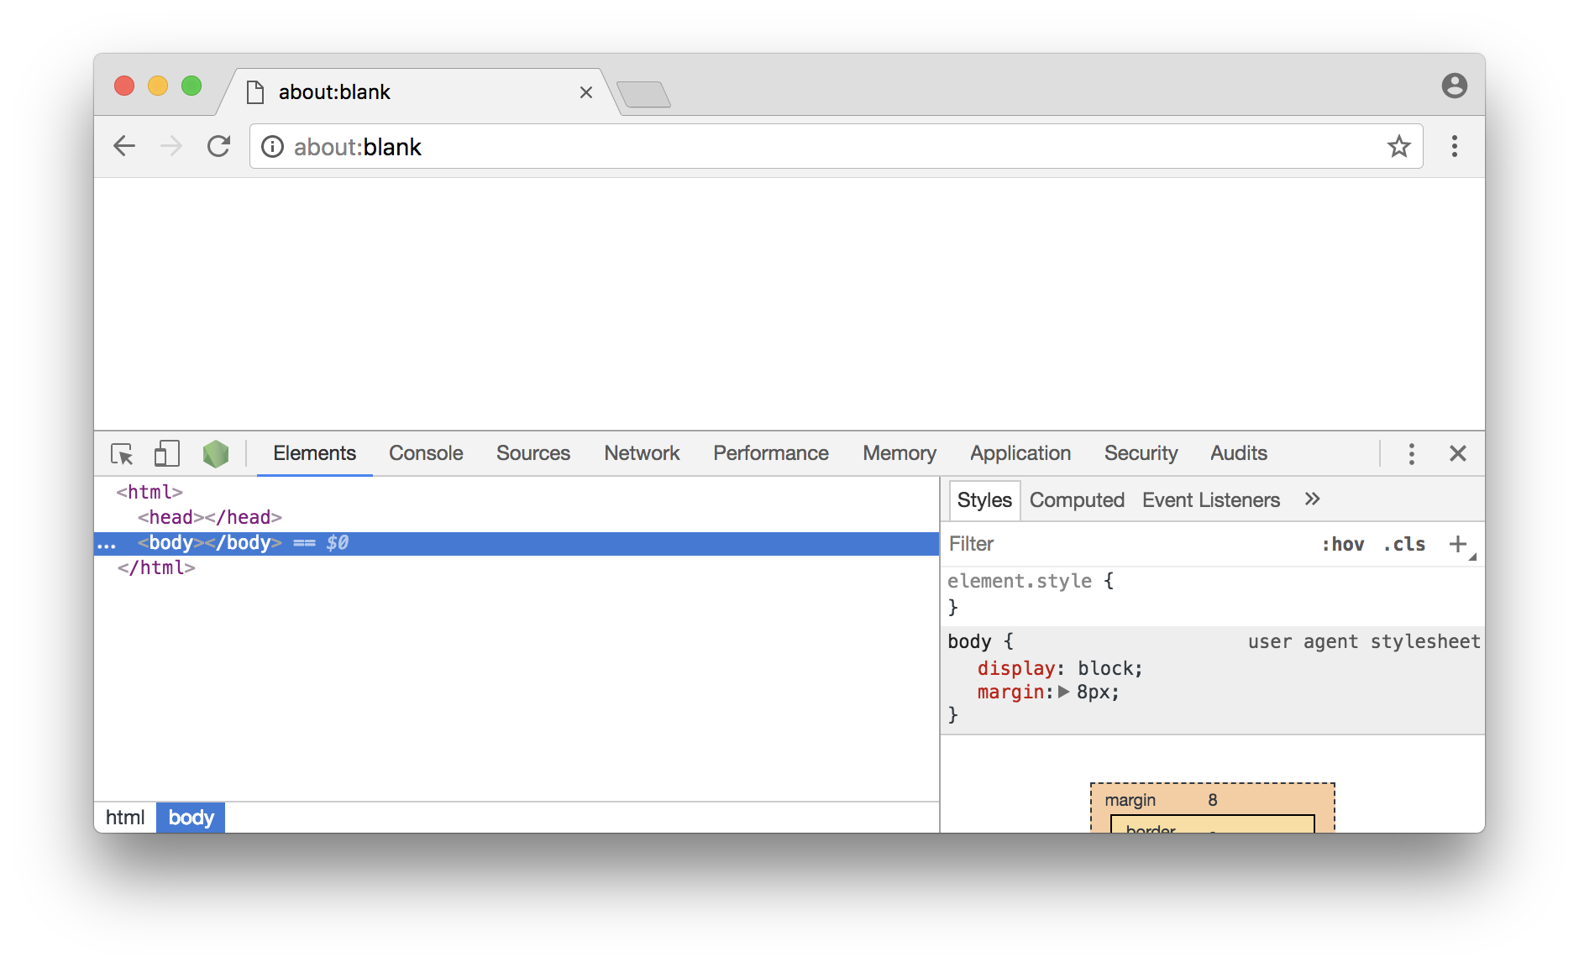This screenshot has width=1579, height=967.
Task: Expand the margin property value
Action: point(1065,692)
